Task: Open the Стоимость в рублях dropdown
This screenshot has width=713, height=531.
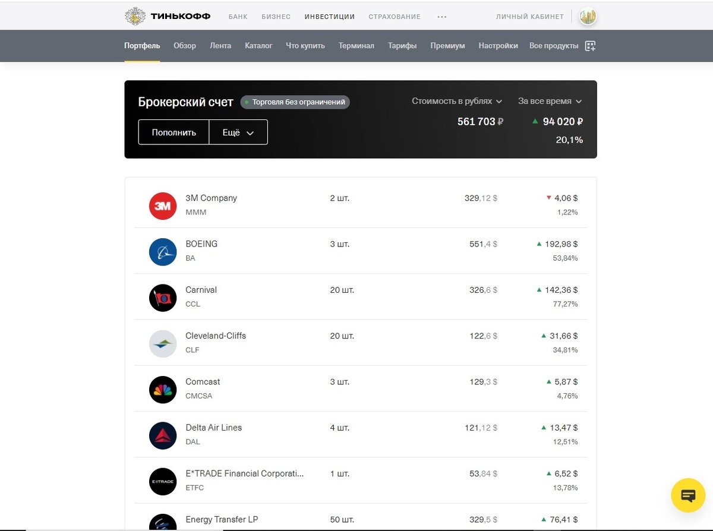Action: 457,102
